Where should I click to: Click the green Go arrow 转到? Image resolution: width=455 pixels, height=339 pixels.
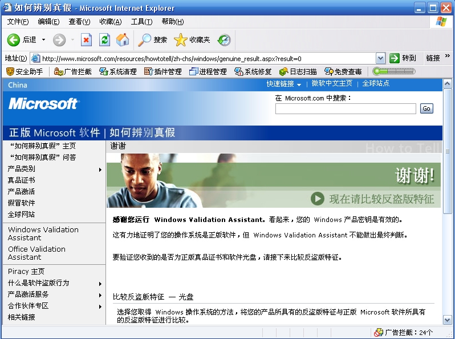click(395, 58)
